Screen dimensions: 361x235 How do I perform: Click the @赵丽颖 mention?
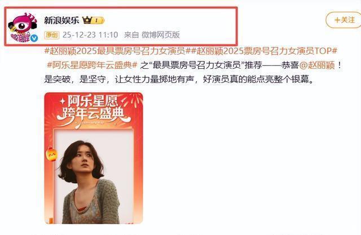[x=317, y=65]
